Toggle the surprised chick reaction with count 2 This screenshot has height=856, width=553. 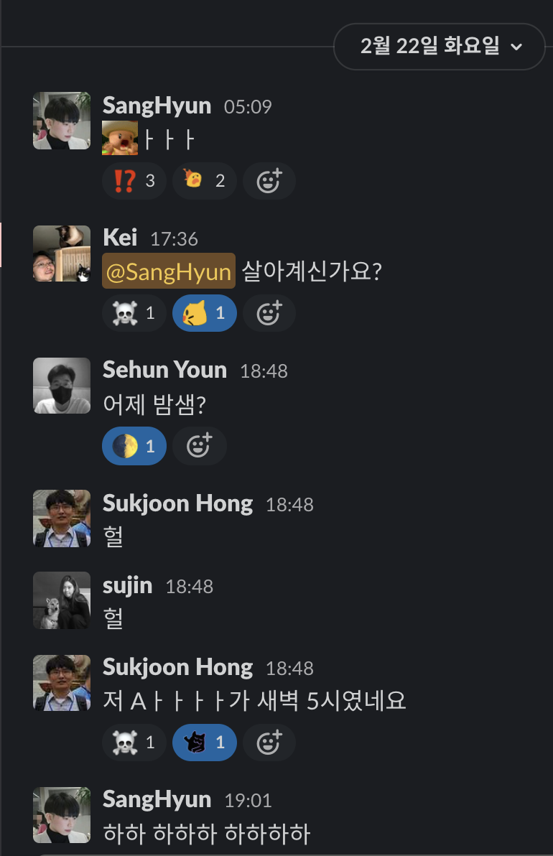(204, 181)
